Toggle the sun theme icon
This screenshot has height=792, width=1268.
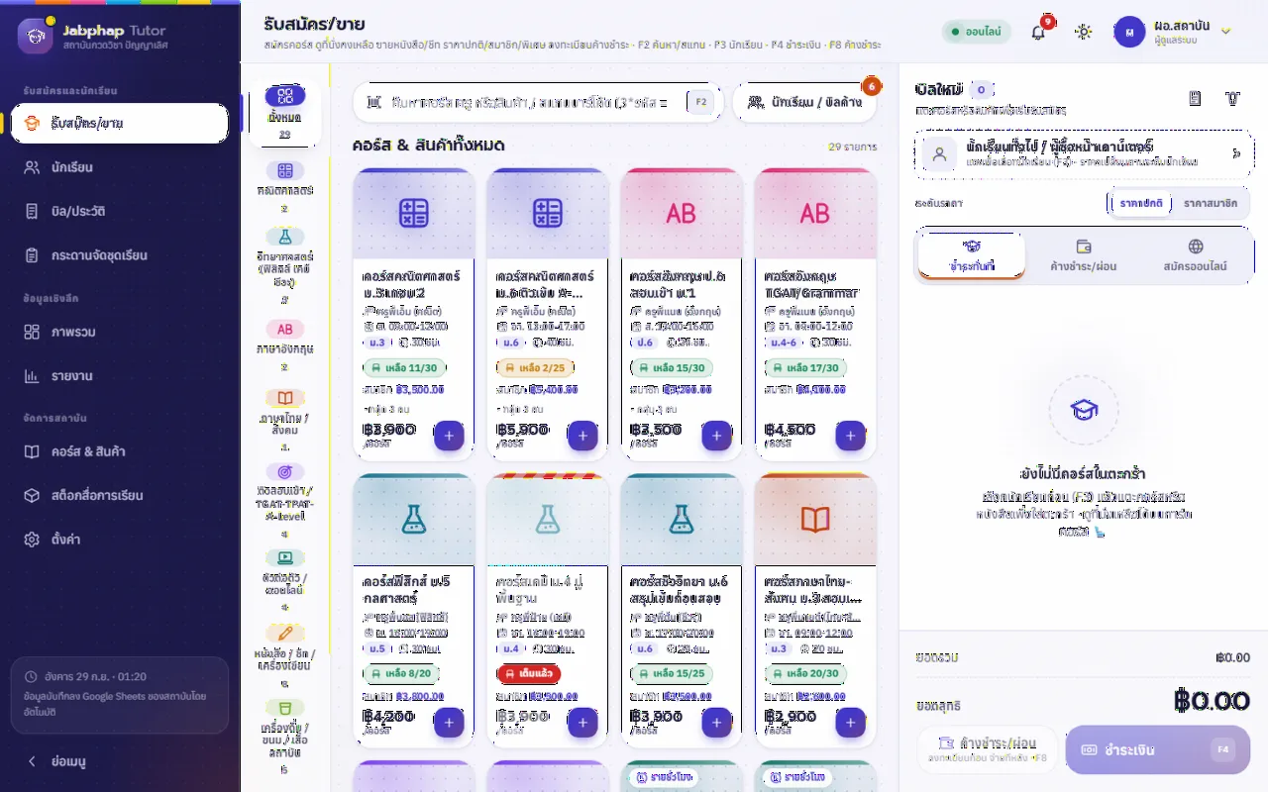1083,32
